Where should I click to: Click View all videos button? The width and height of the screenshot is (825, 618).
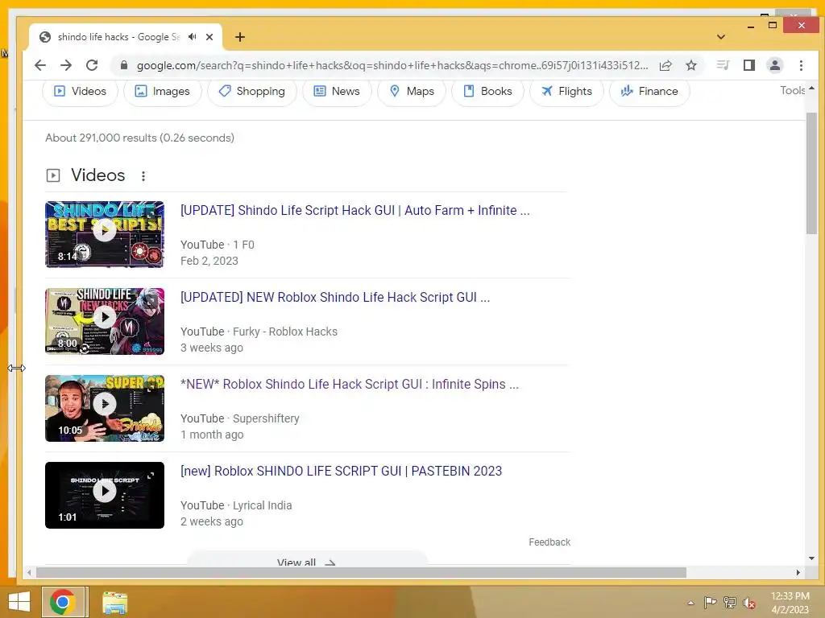click(307, 560)
